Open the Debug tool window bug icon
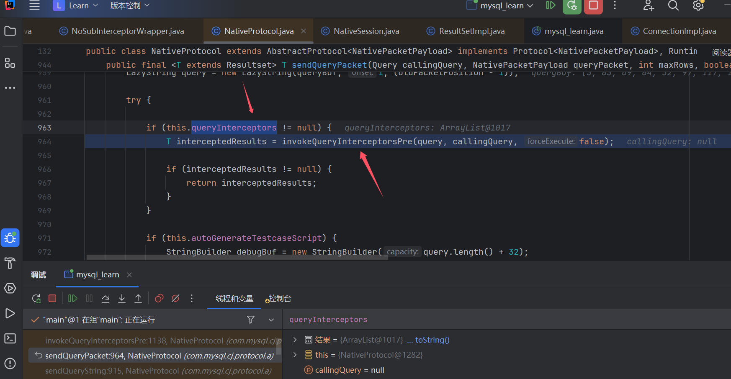 (x=10, y=238)
